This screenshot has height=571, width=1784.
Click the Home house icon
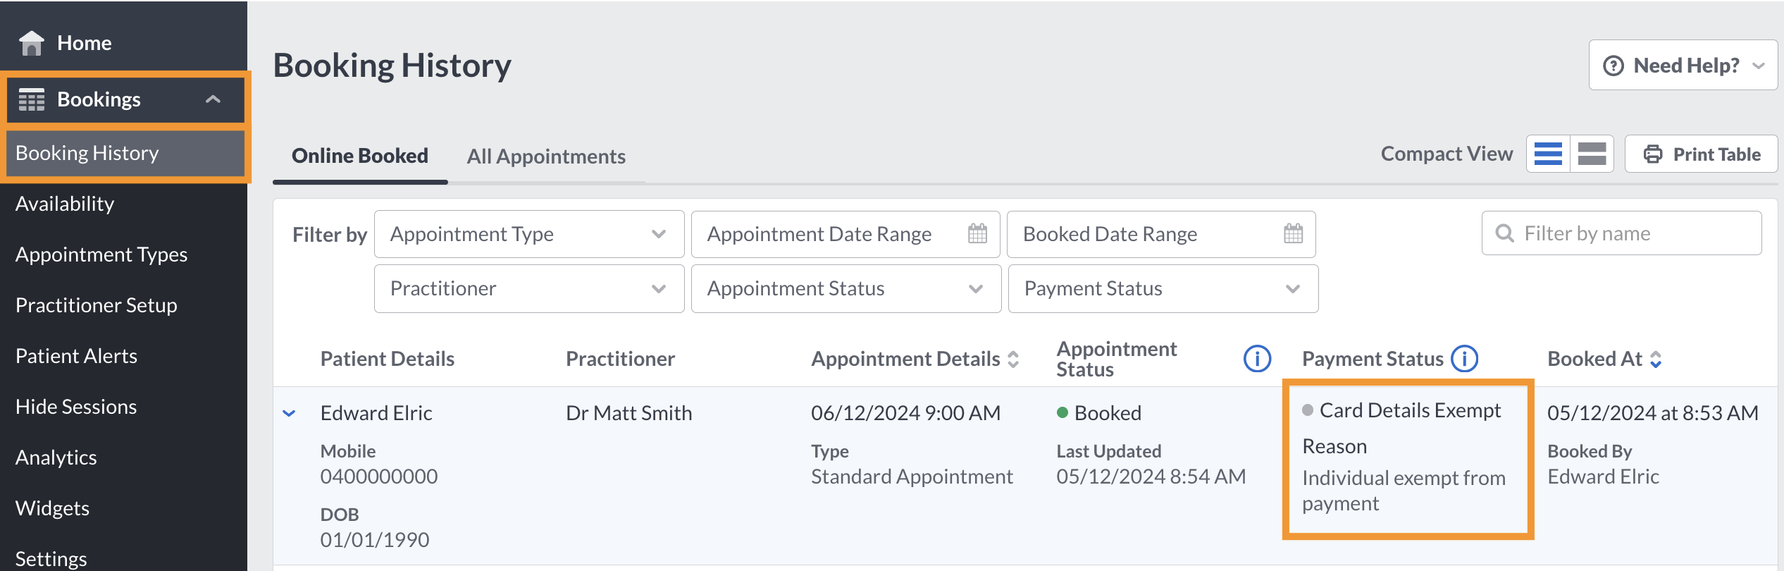tap(32, 43)
